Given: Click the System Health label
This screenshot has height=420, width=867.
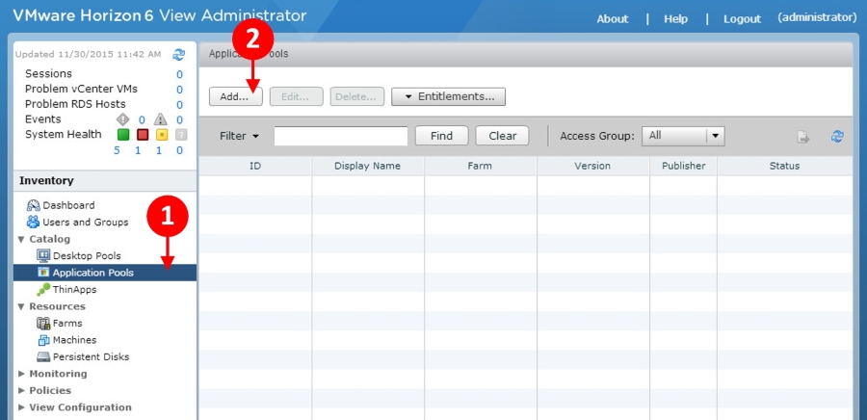Looking at the screenshot, I should click(x=63, y=134).
